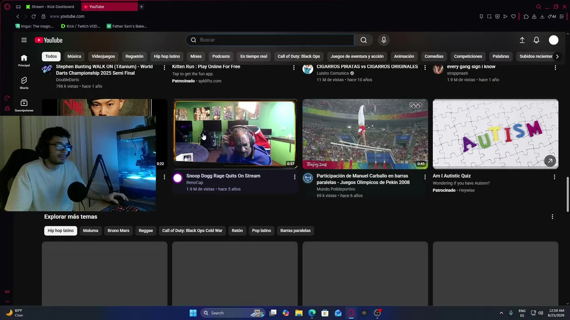The image size is (570, 320).
Task: Open options for every gang sign video
Action: click(x=555, y=68)
